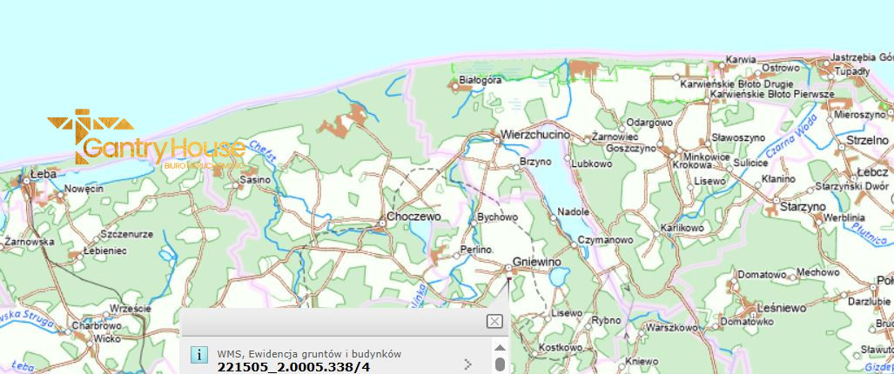Click the popup scroll up arrow

click(x=500, y=344)
